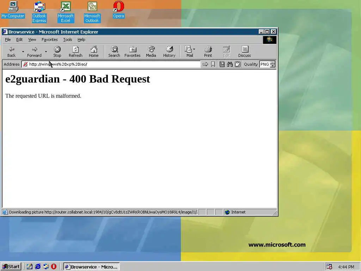
Task: Click the Go arrow next to address bar
Action: (x=205, y=64)
